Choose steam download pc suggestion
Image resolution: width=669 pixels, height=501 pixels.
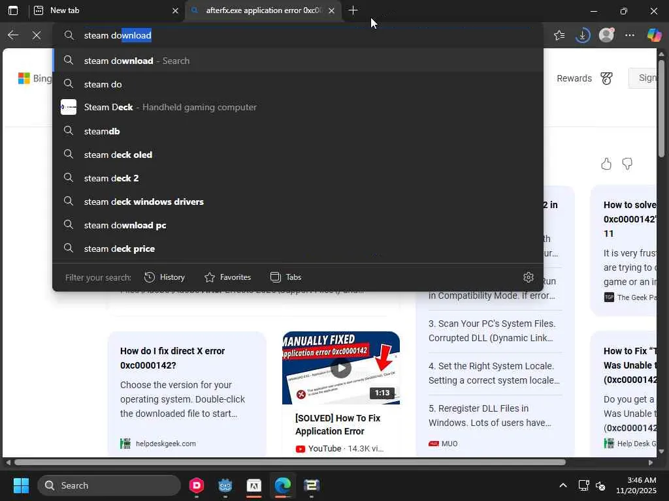point(298,225)
